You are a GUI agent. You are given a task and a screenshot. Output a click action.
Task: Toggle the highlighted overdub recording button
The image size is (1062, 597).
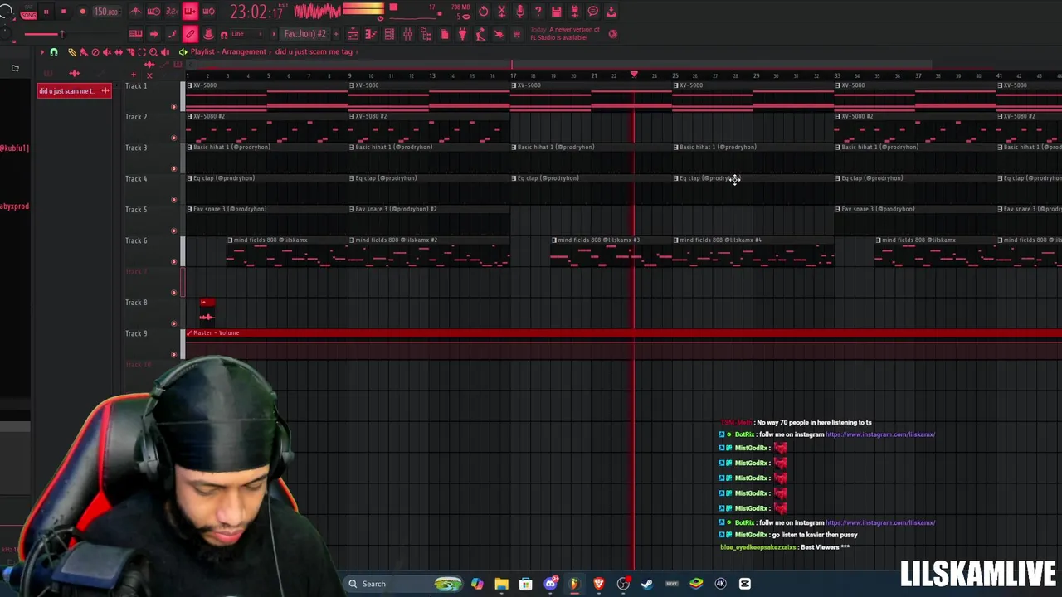190,12
